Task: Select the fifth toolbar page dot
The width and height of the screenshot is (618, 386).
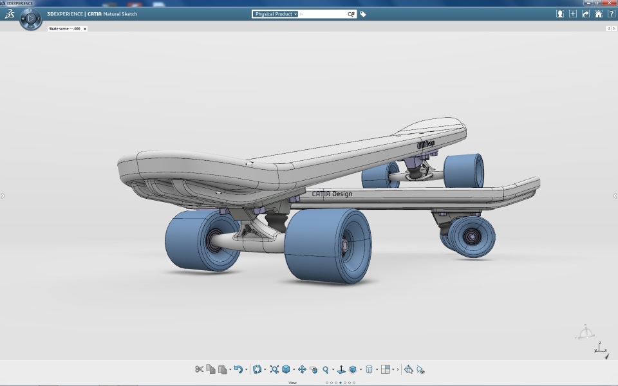Action: [345, 382]
